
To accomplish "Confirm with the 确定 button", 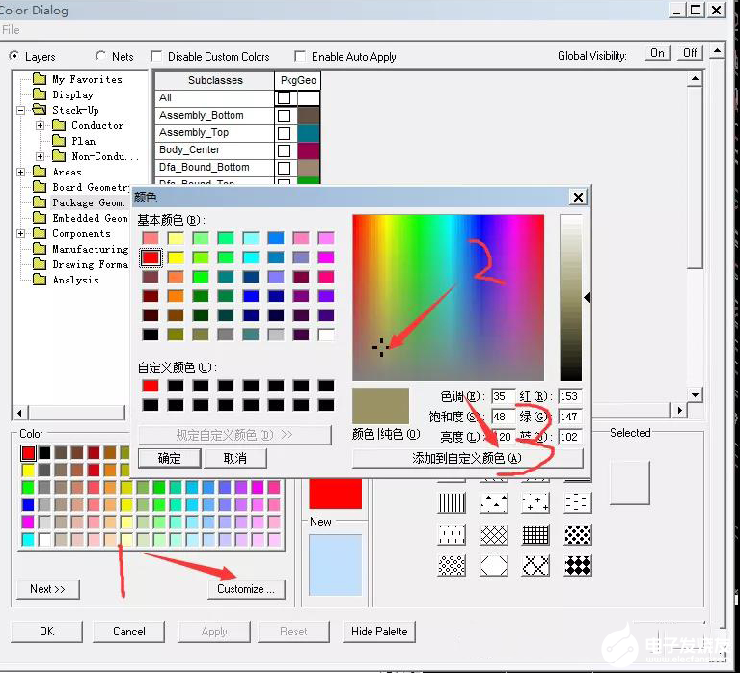I will coord(169,458).
